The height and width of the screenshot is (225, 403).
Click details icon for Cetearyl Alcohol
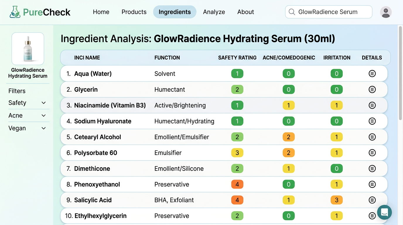tap(372, 137)
